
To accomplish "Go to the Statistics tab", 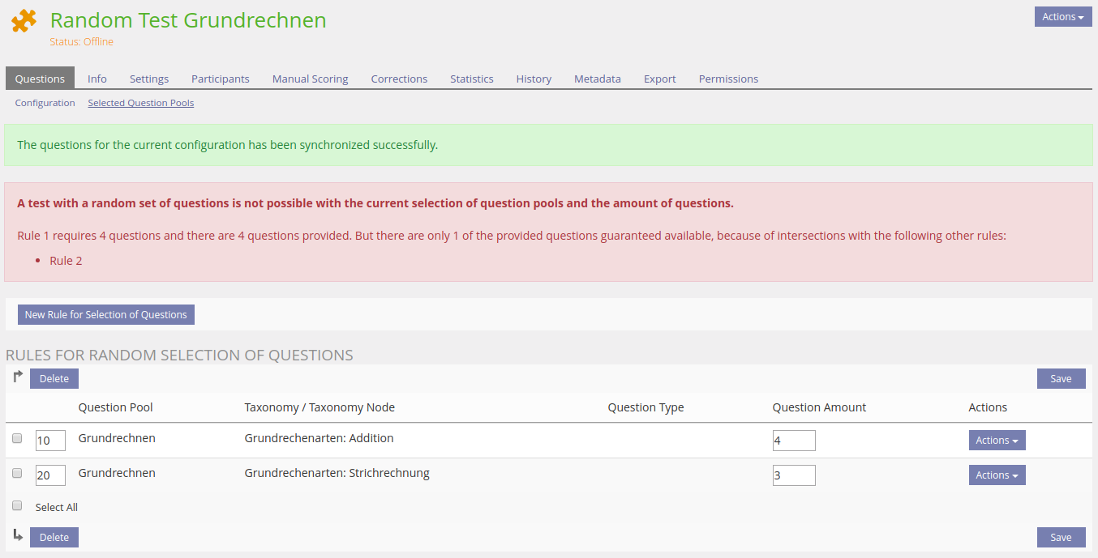I will (471, 79).
